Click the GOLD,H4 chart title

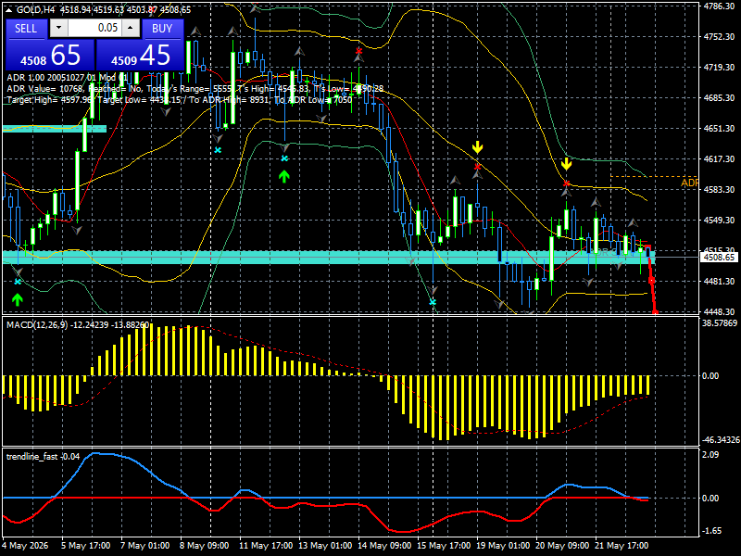pos(35,9)
